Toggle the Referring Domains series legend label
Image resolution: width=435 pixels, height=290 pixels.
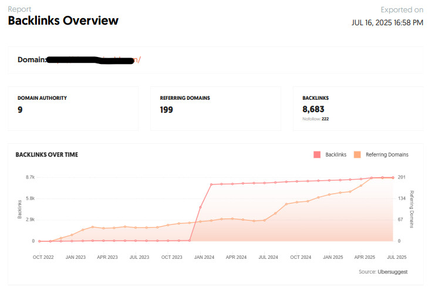pos(387,154)
